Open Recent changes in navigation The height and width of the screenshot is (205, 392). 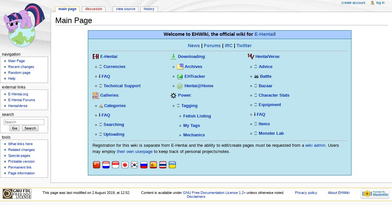(x=21, y=67)
